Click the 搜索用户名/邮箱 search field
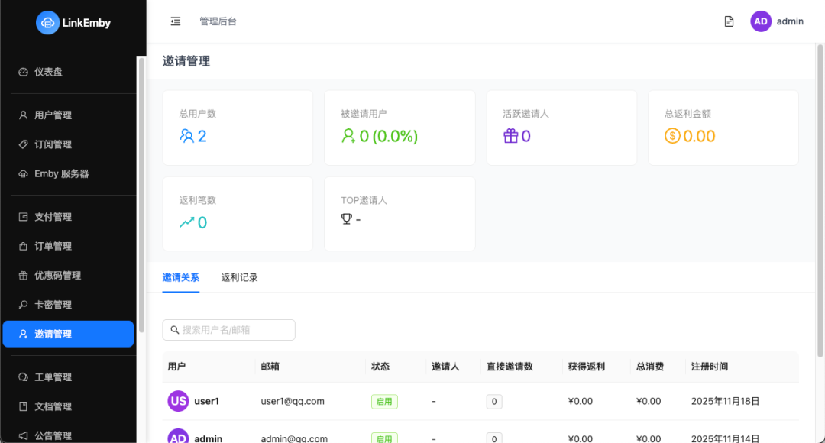 (x=228, y=329)
